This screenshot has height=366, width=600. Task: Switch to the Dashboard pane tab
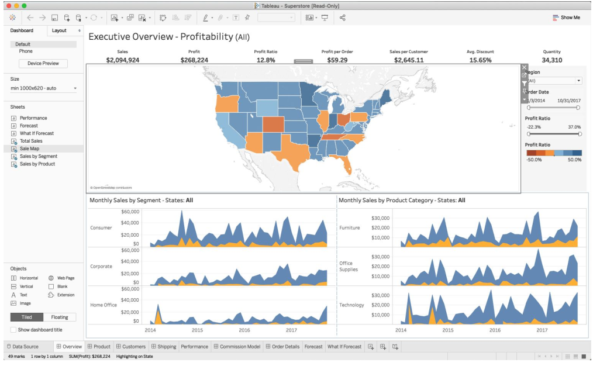click(x=22, y=30)
